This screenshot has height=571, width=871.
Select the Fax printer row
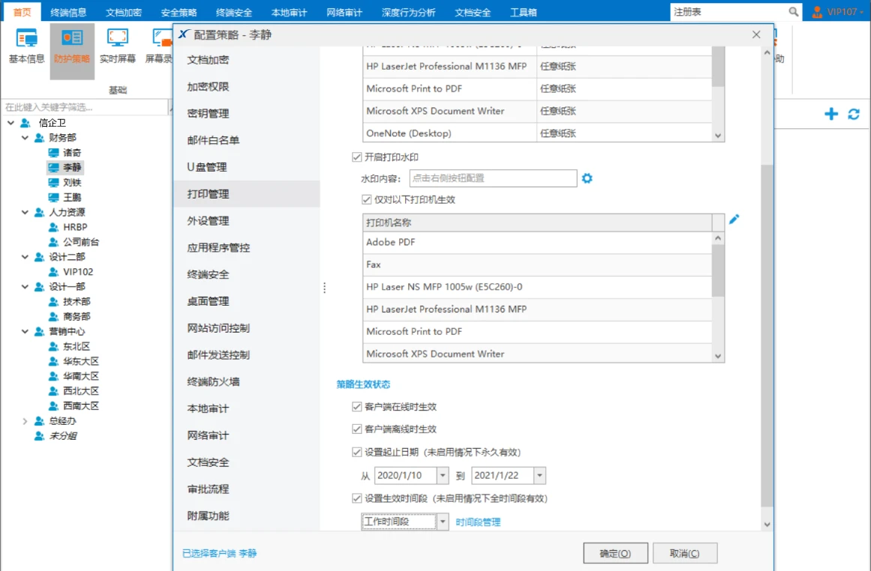(537, 265)
